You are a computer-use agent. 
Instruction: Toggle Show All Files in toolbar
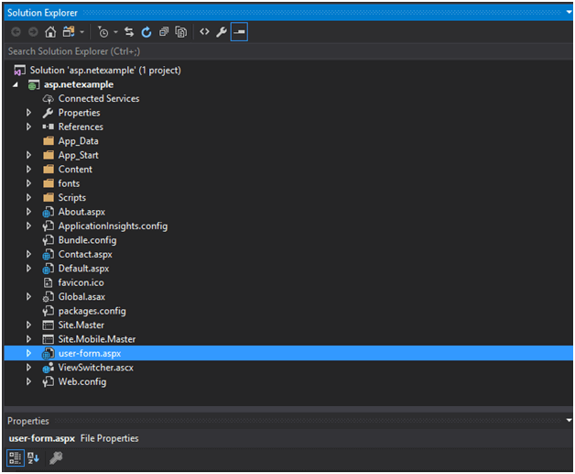click(181, 32)
